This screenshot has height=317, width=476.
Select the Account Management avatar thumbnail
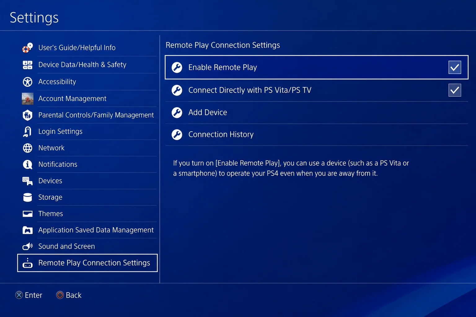28,98
